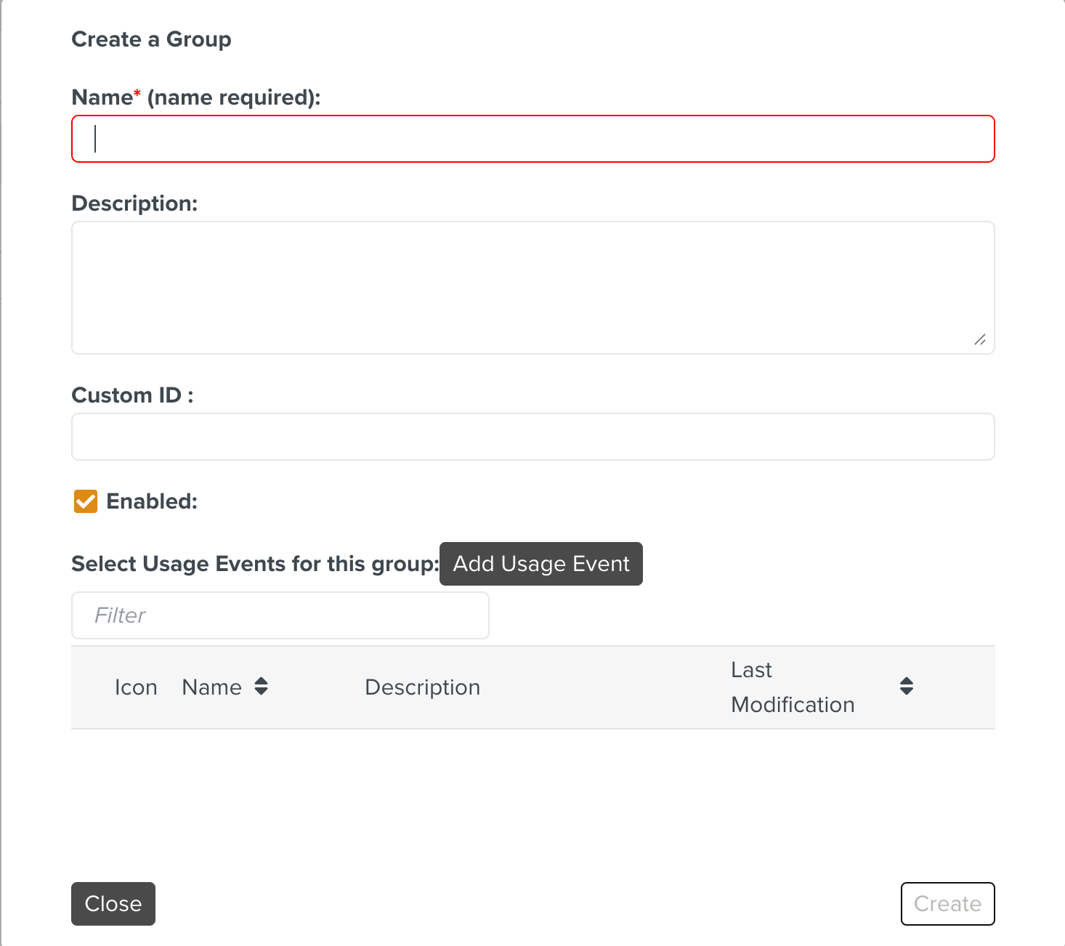The image size is (1065, 946).
Task: Click the Create button
Action: tap(947, 904)
